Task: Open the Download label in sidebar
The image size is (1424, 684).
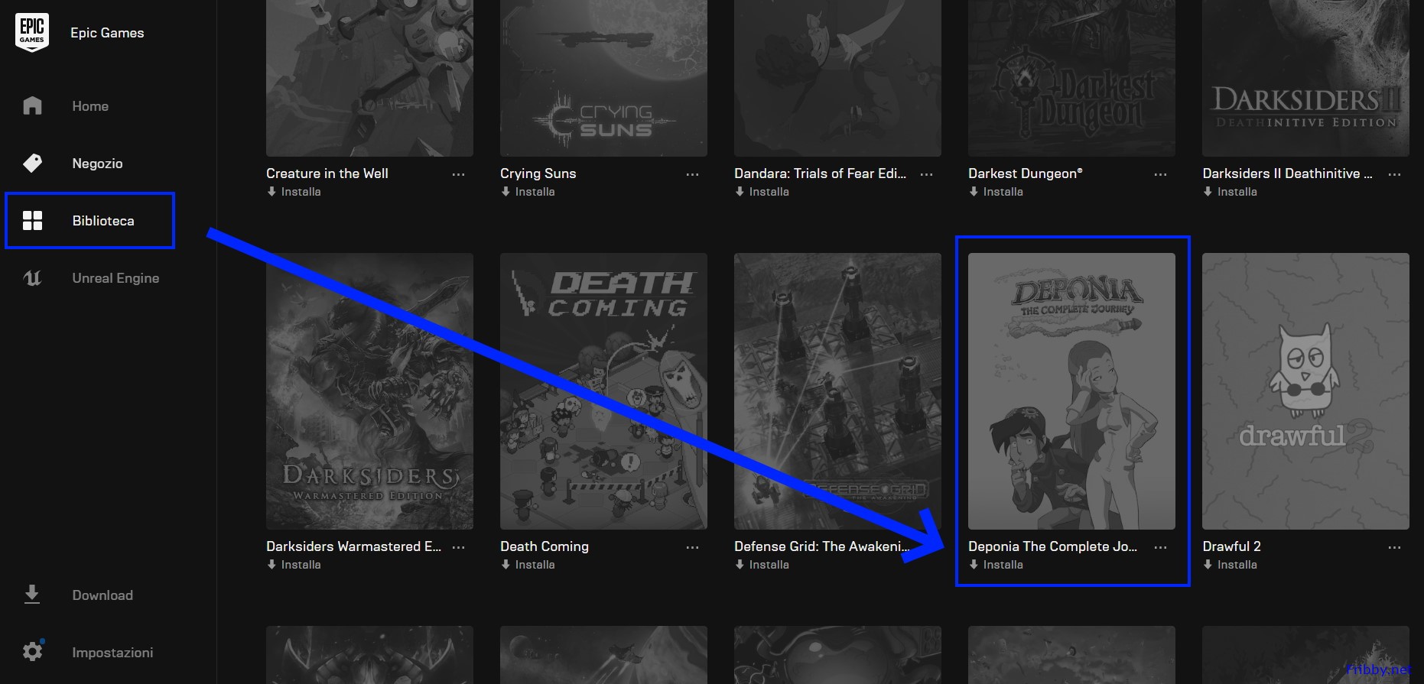Action: pos(102,595)
